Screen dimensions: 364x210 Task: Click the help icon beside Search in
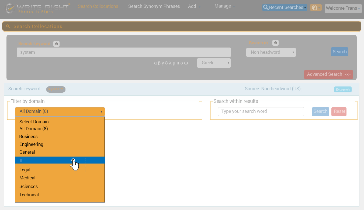point(275,43)
